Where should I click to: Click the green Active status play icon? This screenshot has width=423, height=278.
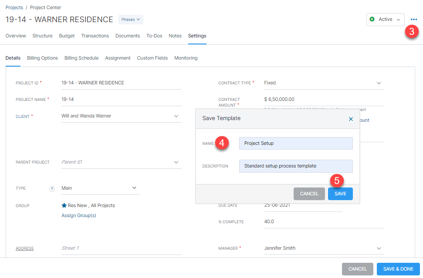pos(372,19)
